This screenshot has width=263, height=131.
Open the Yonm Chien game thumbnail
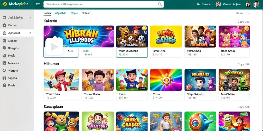[200, 36]
